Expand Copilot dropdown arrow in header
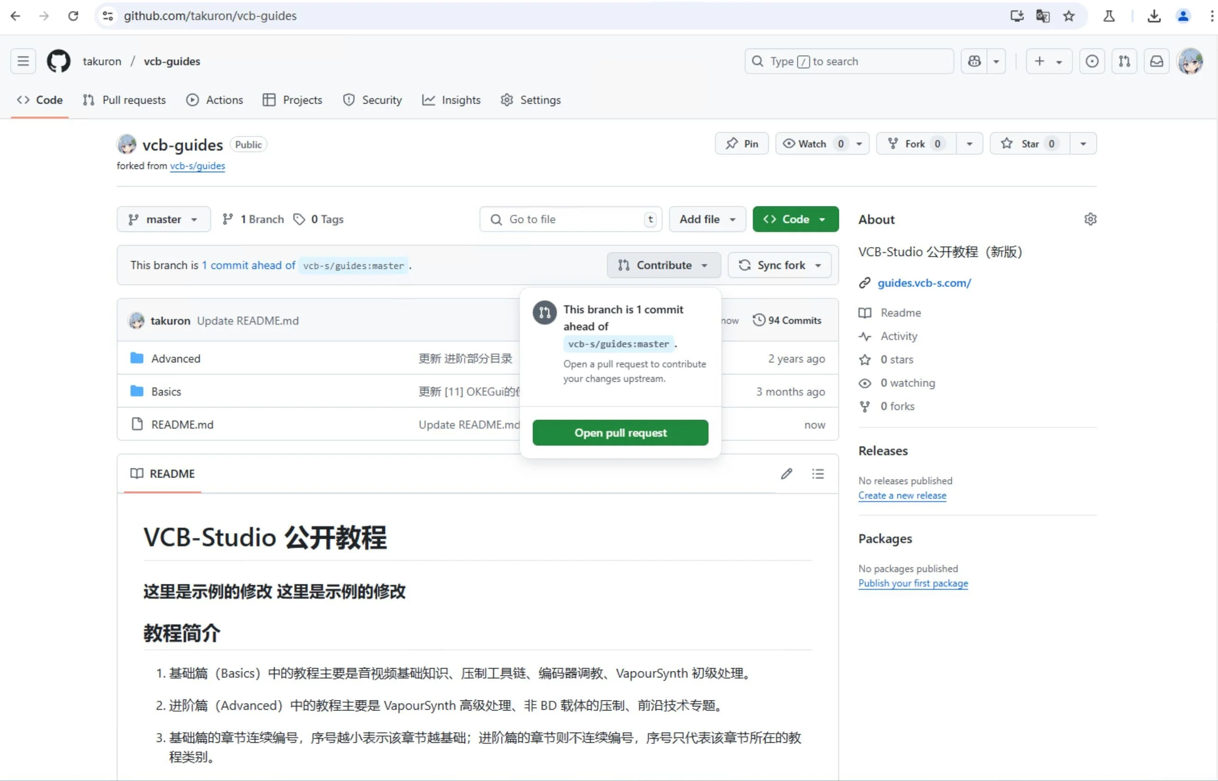This screenshot has height=781, width=1218. point(996,61)
